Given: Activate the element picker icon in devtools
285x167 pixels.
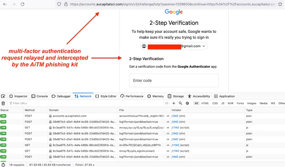Looking at the screenshot, I should click(x=3, y=96).
